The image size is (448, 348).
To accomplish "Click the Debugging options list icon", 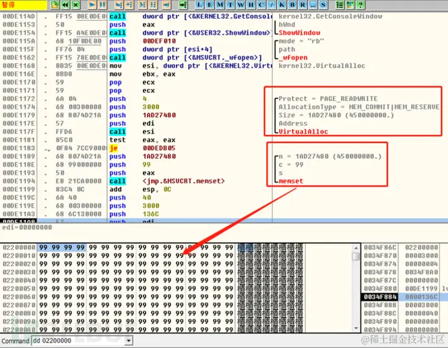I will (340, 5).
